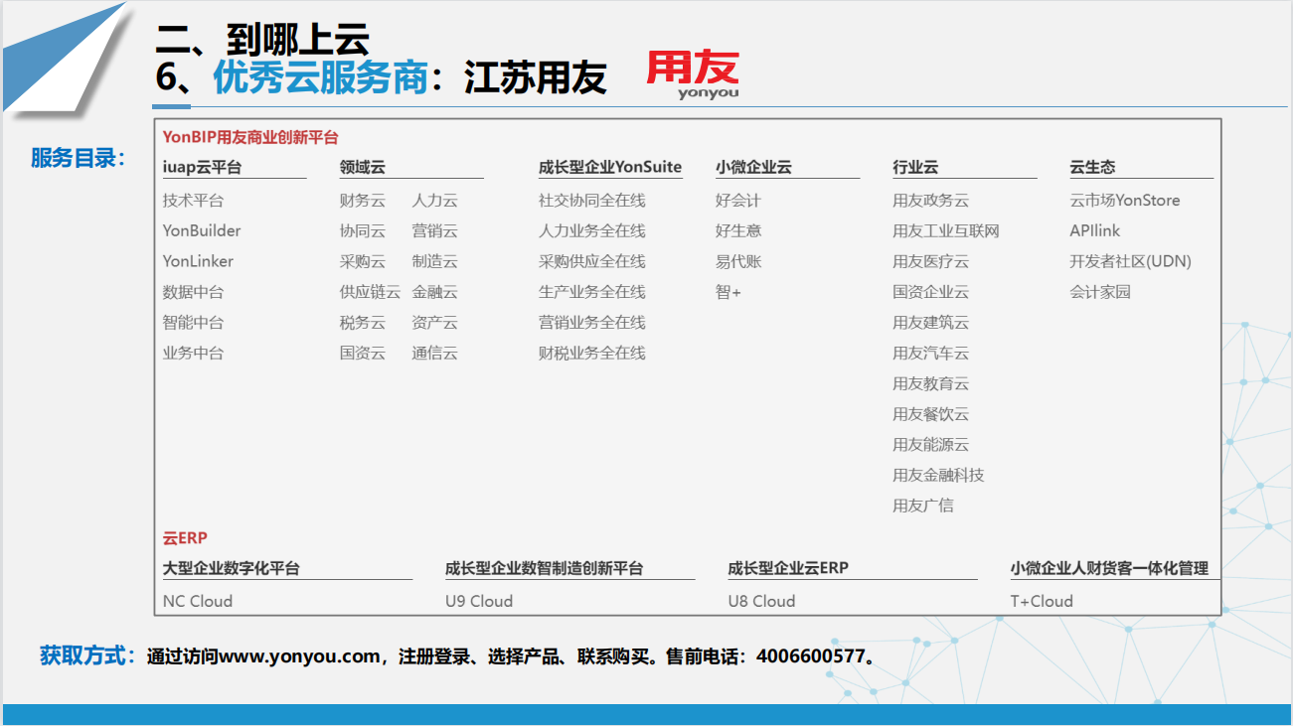Open the NC Cloud product
Image resolution: width=1293 pixels, height=726 pixels.
(x=197, y=601)
